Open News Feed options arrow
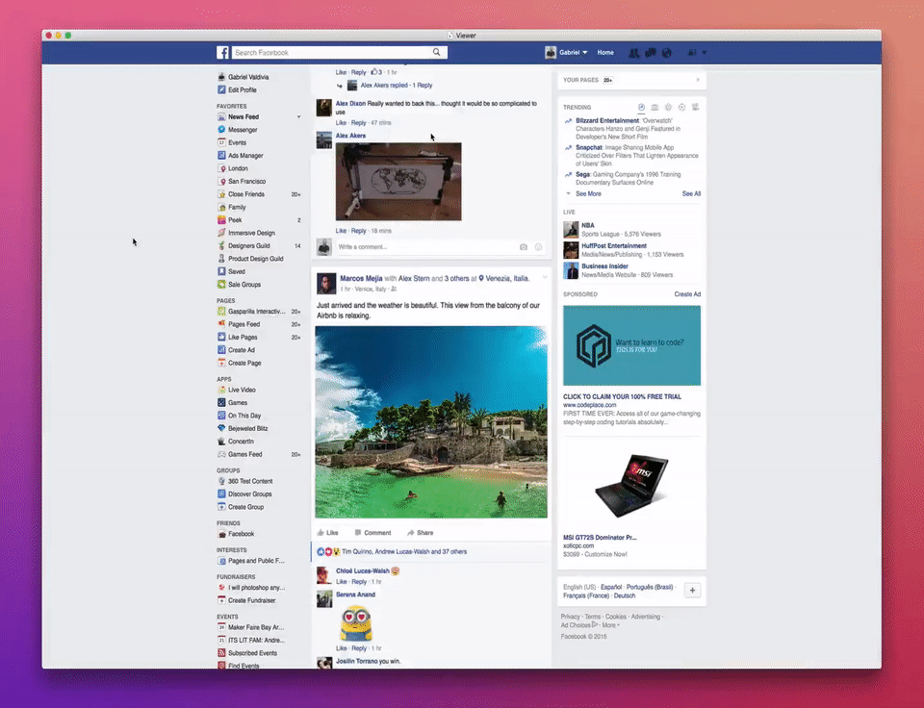This screenshot has height=708, width=924. pos(298,116)
